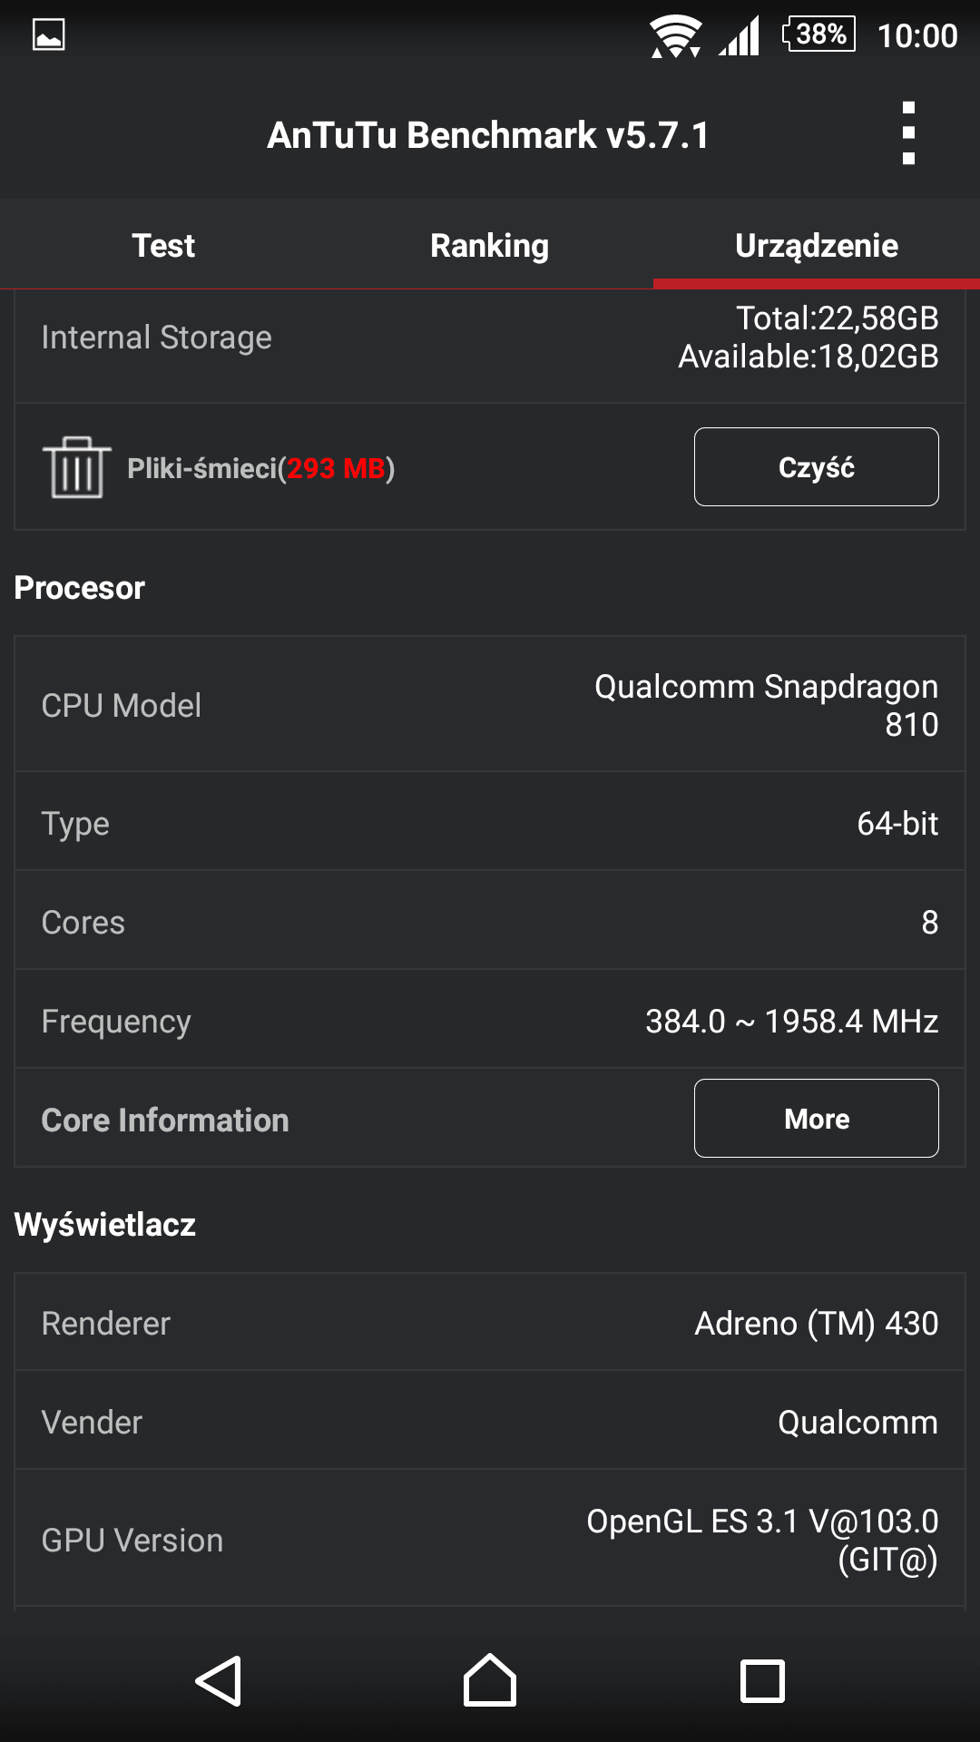Viewport: 980px width, 1742px height.
Task: Open the three-dot overflow menu
Action: 908,133
